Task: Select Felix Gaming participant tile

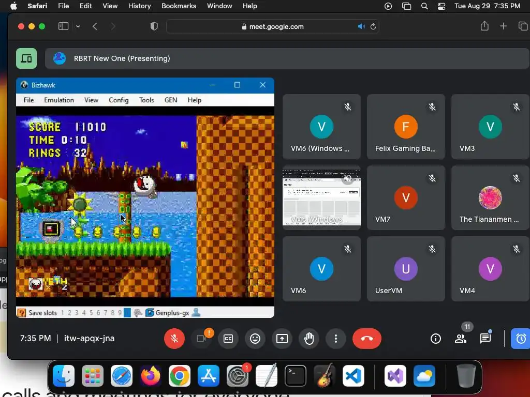Action: tap(406, 127)
